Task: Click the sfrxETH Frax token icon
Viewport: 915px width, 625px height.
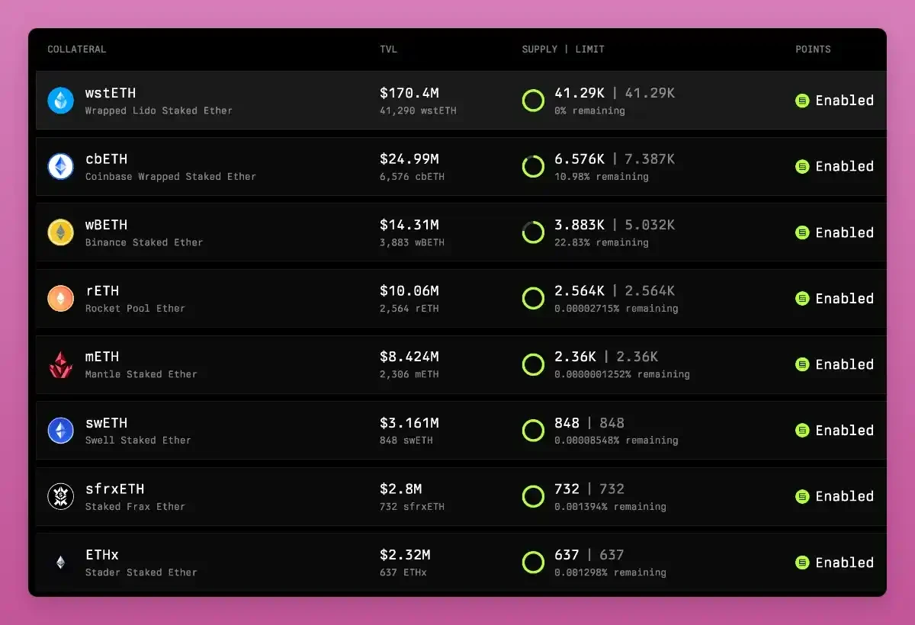Action: pos(61,496)
